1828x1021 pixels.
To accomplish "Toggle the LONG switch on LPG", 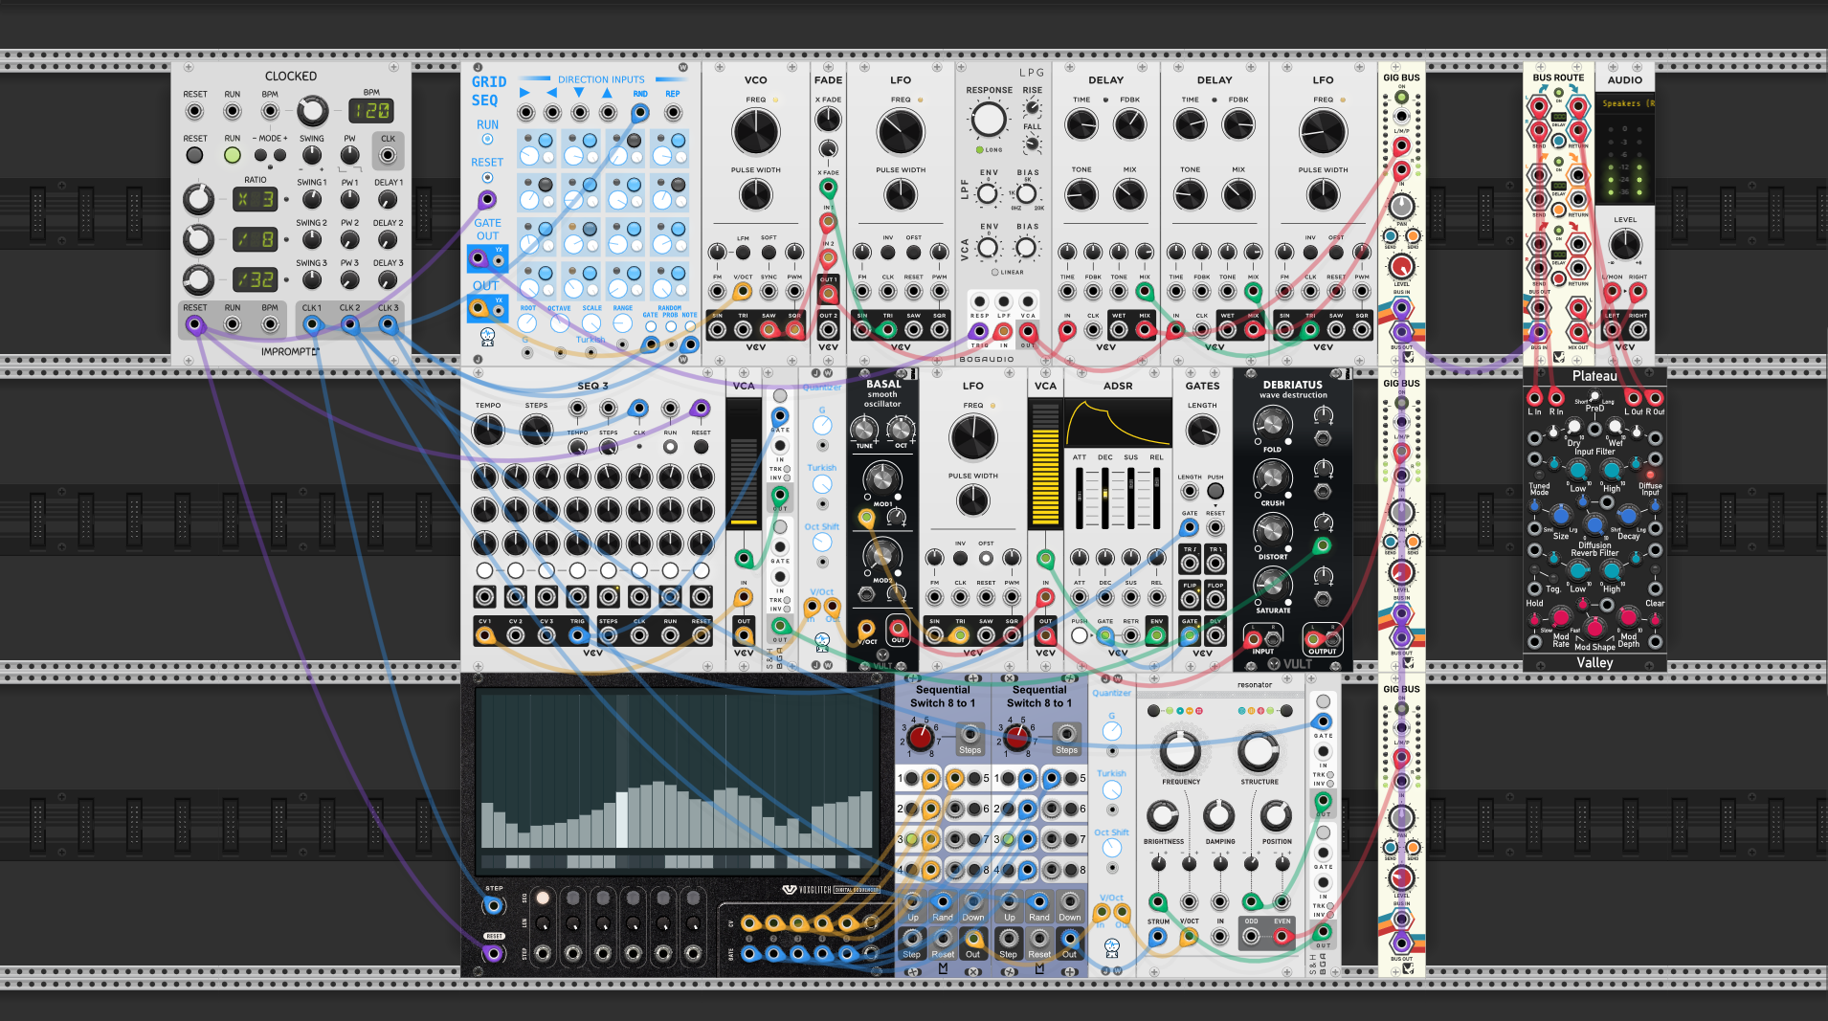I will click(980, 150).
